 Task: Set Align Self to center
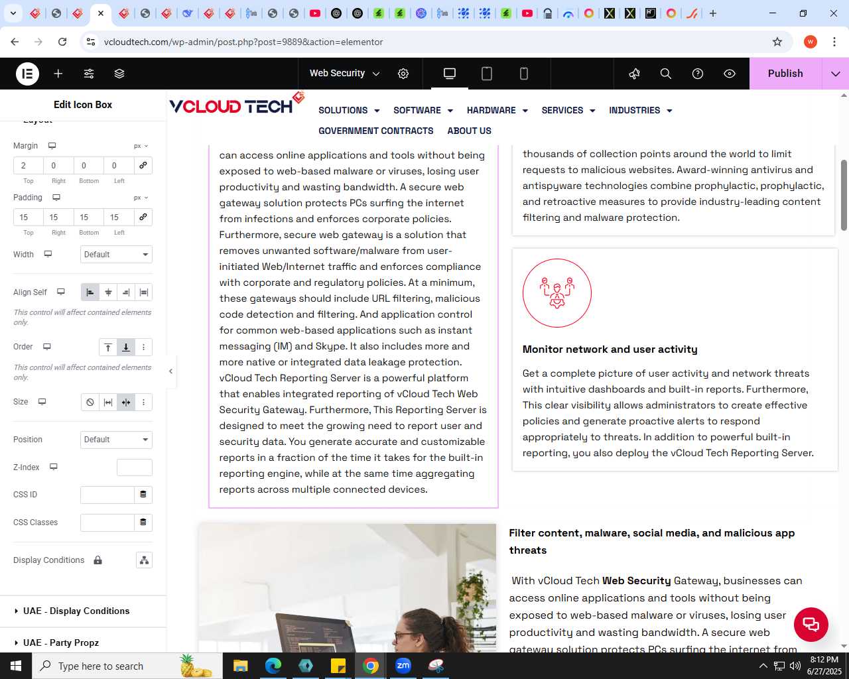pyautogui.click(x=108, y=292)
